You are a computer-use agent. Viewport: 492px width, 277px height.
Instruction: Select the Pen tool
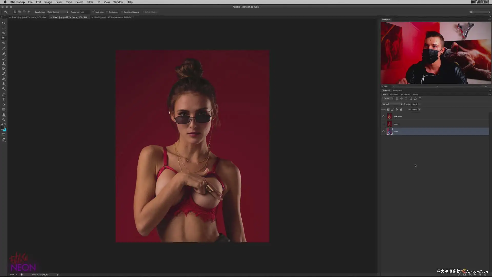pyautogui.click(x=4, y=94)
